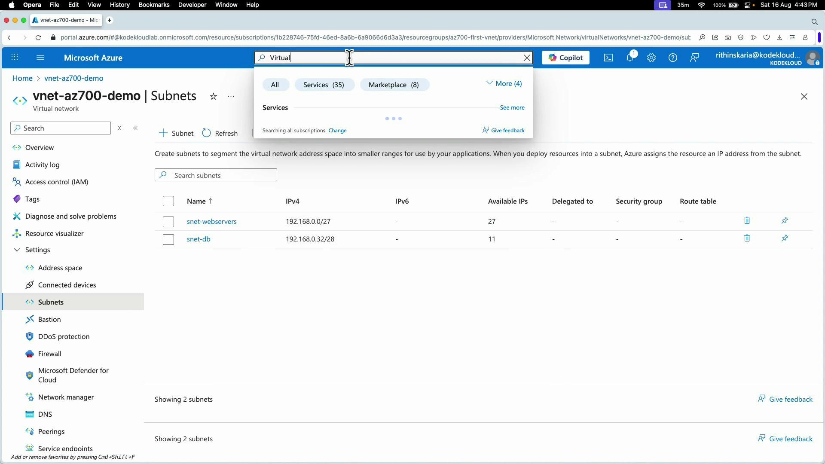This screenshot has height=464, width=825.
Task: Check the snet-db row checkbox
Action: pos(168,239)
